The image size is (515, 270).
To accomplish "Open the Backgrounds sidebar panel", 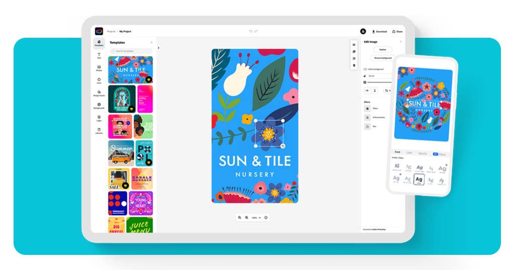I will tap(99, 106).
